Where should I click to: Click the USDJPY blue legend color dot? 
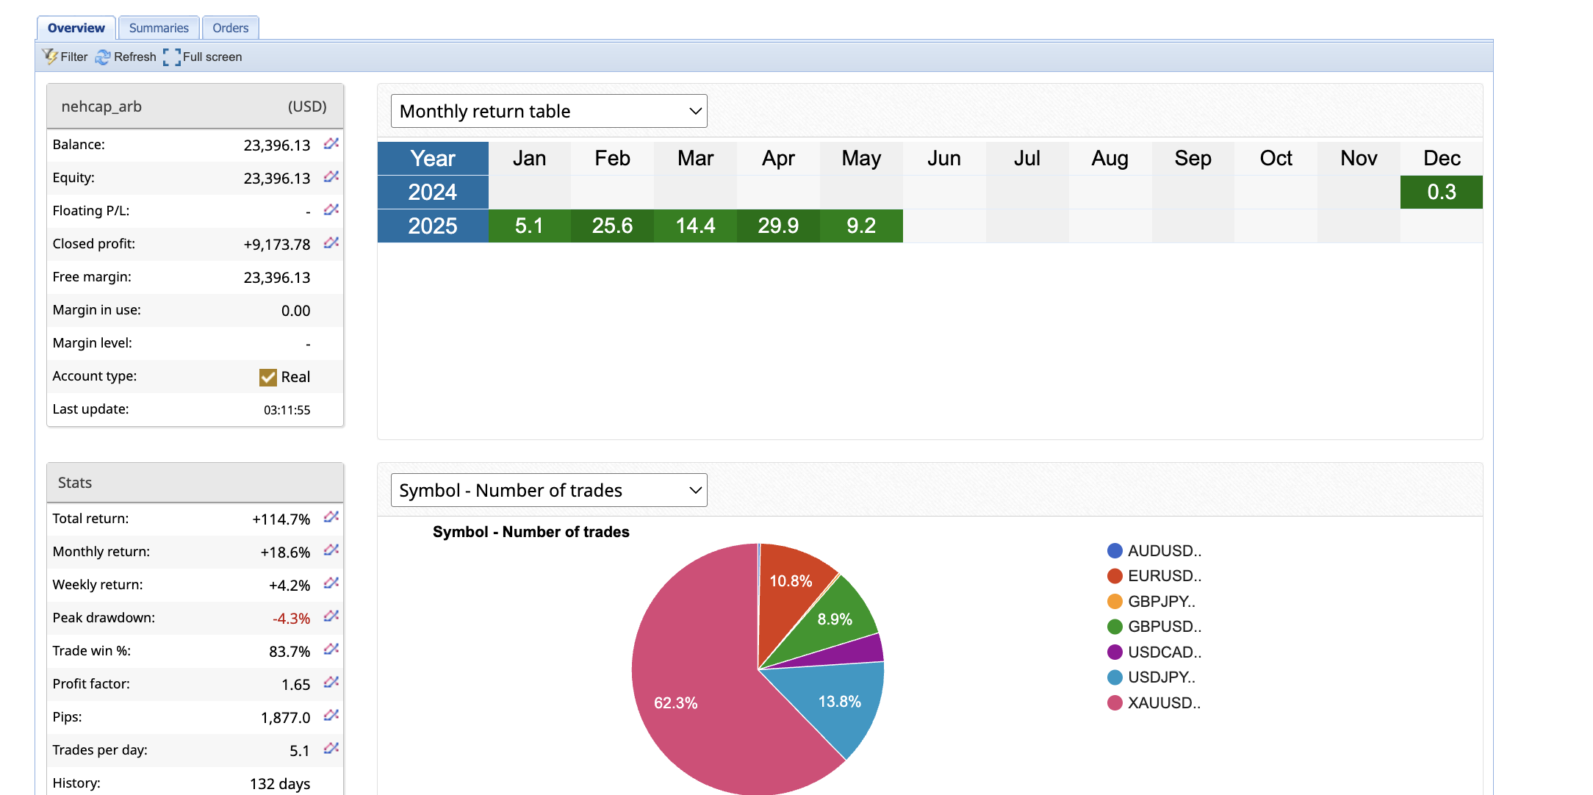coord(1115,677)
